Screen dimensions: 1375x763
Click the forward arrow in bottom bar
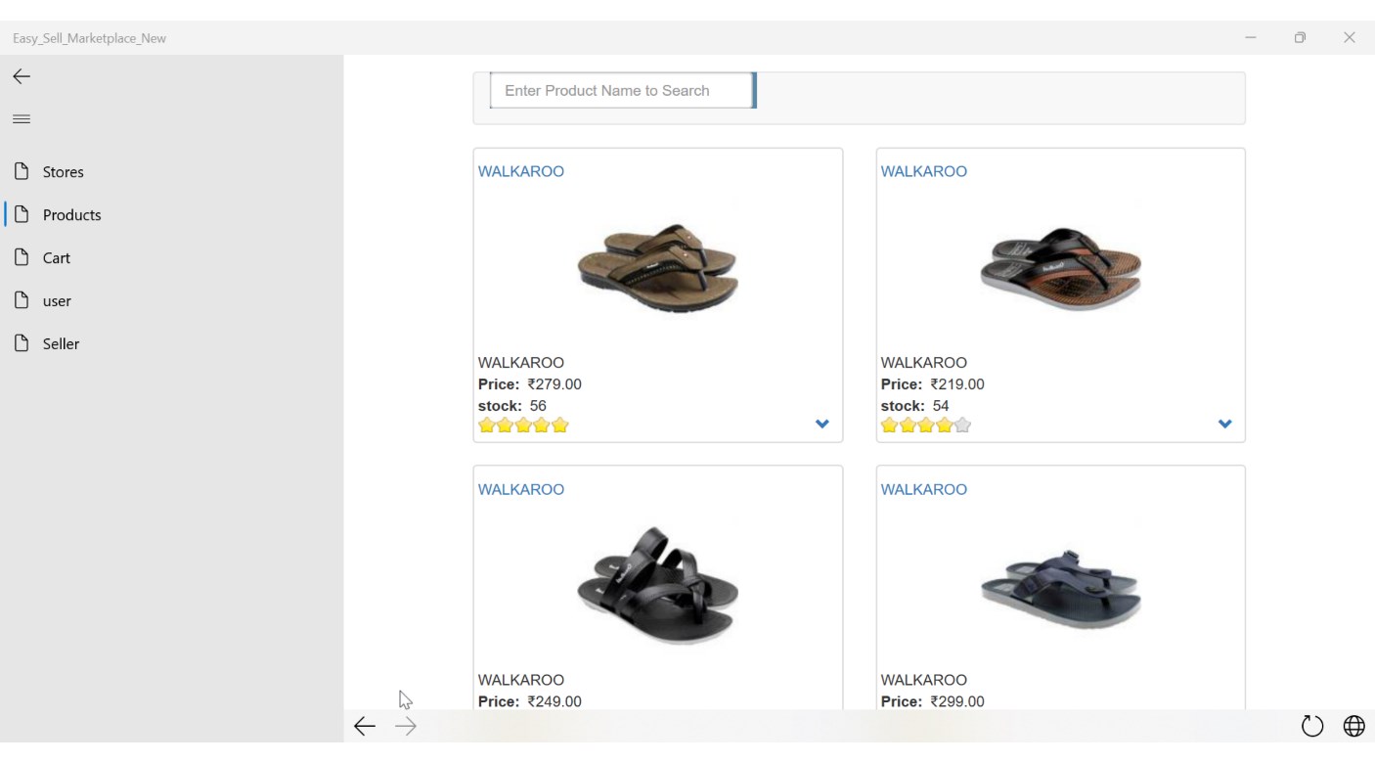click(x=406, y=726)
